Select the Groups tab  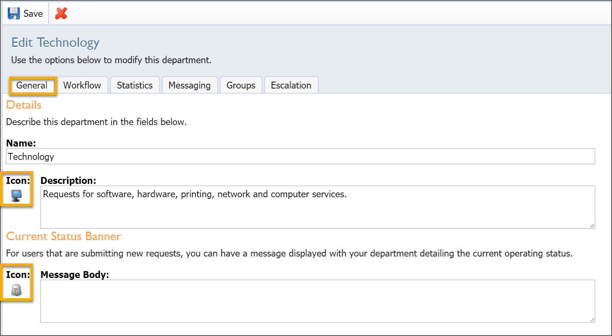241,85
